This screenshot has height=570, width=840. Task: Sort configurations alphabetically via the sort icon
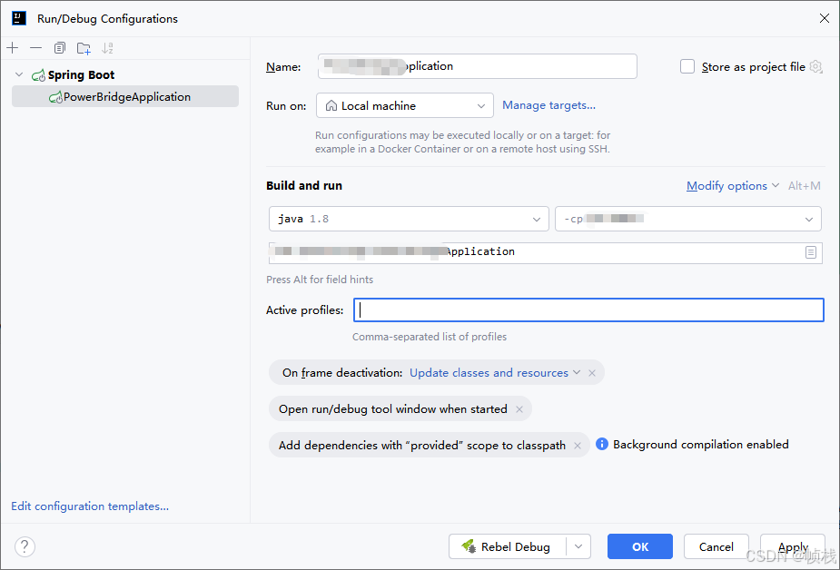[x=107, y=48]
